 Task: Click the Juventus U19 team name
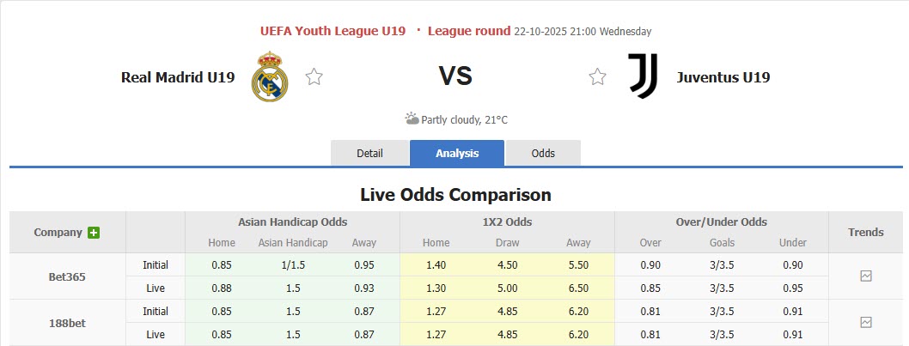point(723,77)
